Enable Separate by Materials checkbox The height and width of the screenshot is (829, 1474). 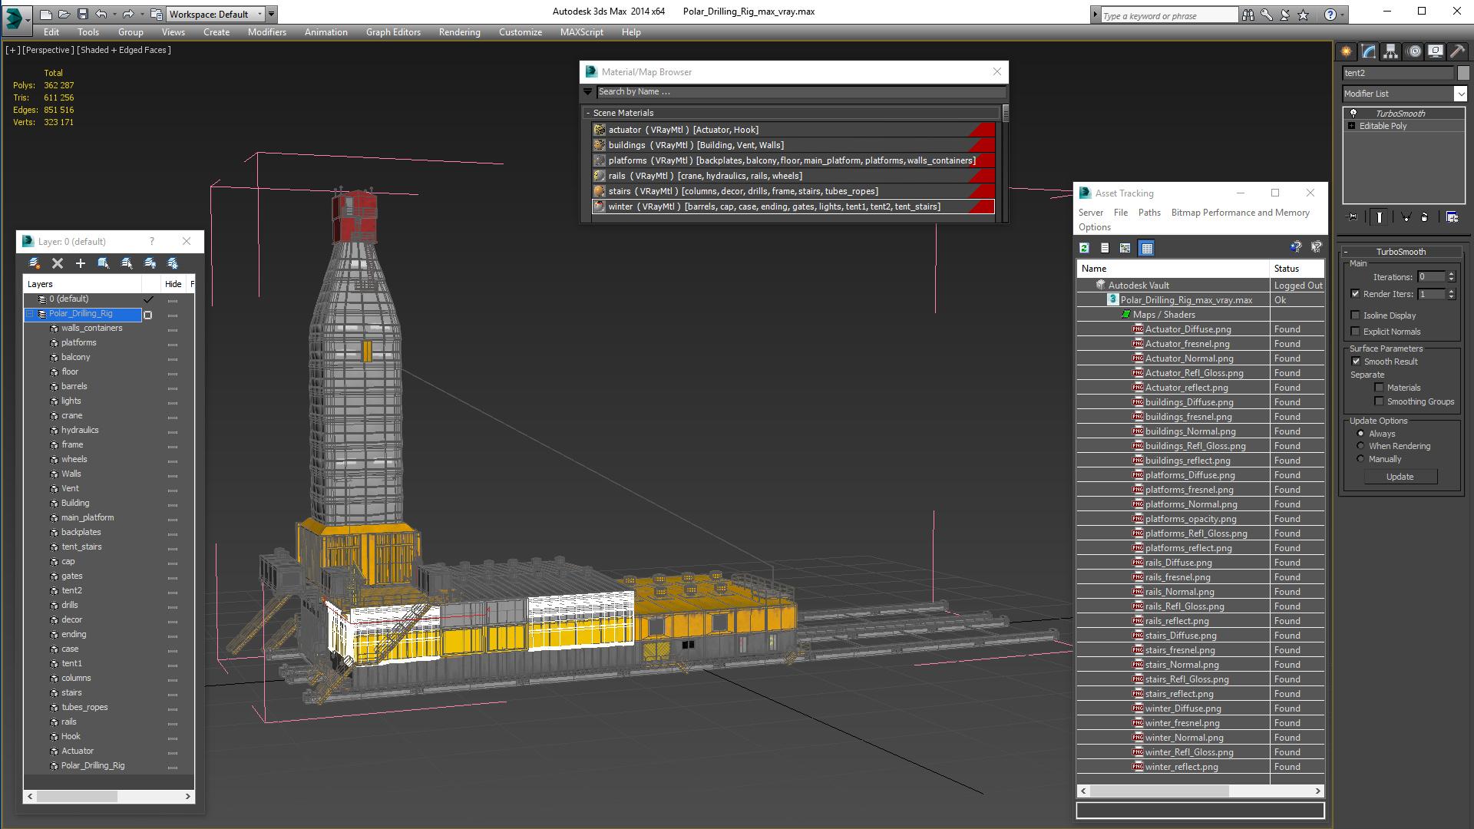(x=1380, y=388)
